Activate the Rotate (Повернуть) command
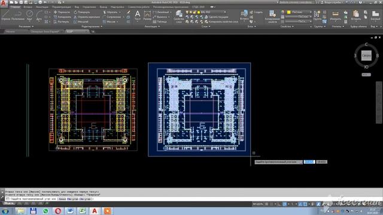The width and height of the screenshot is (383, 215). (82, 12)
